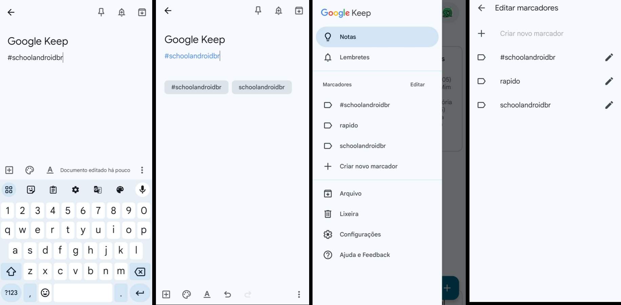Switch keyboard to ?123 symbols
This screenshot has width=621, height=305.
coord(11,293)
